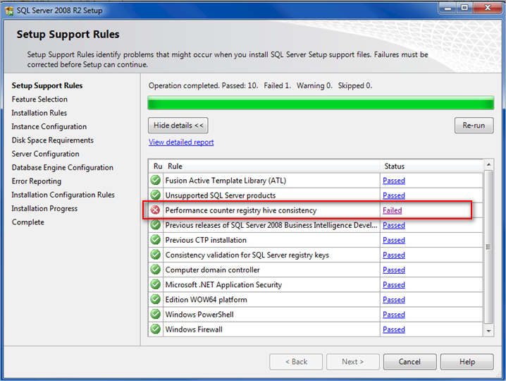Click Windows PowerShell rule name
506x381 pixels.
pos(199,315)
